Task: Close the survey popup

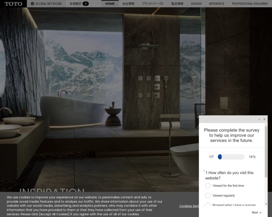Action: (x=264, y=119)
